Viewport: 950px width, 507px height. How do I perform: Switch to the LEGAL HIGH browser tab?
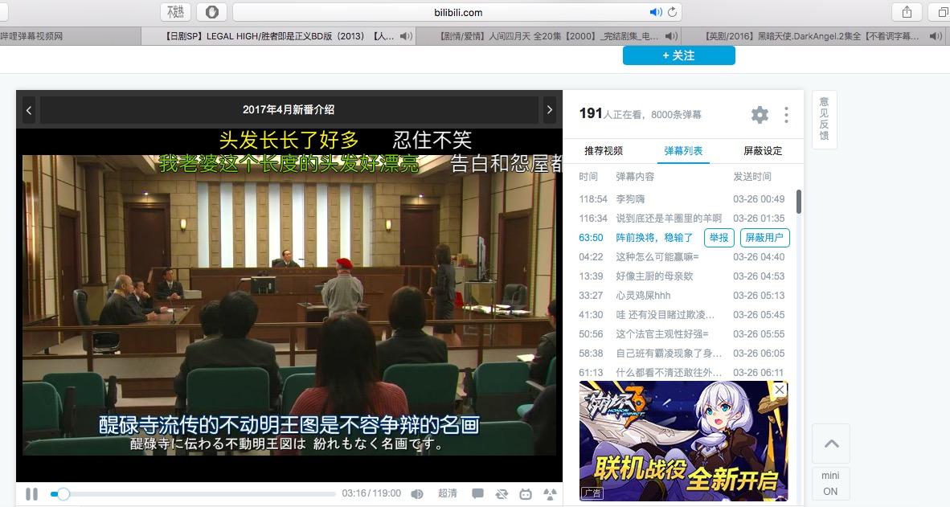(280, 36)
